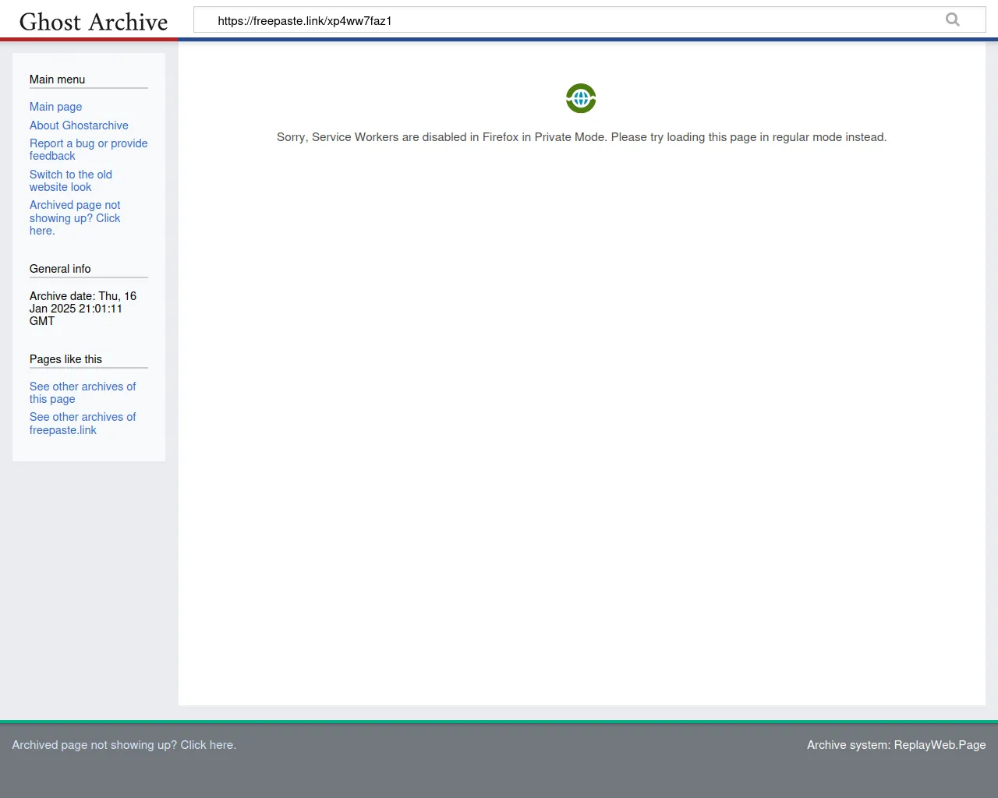Open About Ghostarchive page
This screenshot has width=998, height=798.
click(79, 125)
